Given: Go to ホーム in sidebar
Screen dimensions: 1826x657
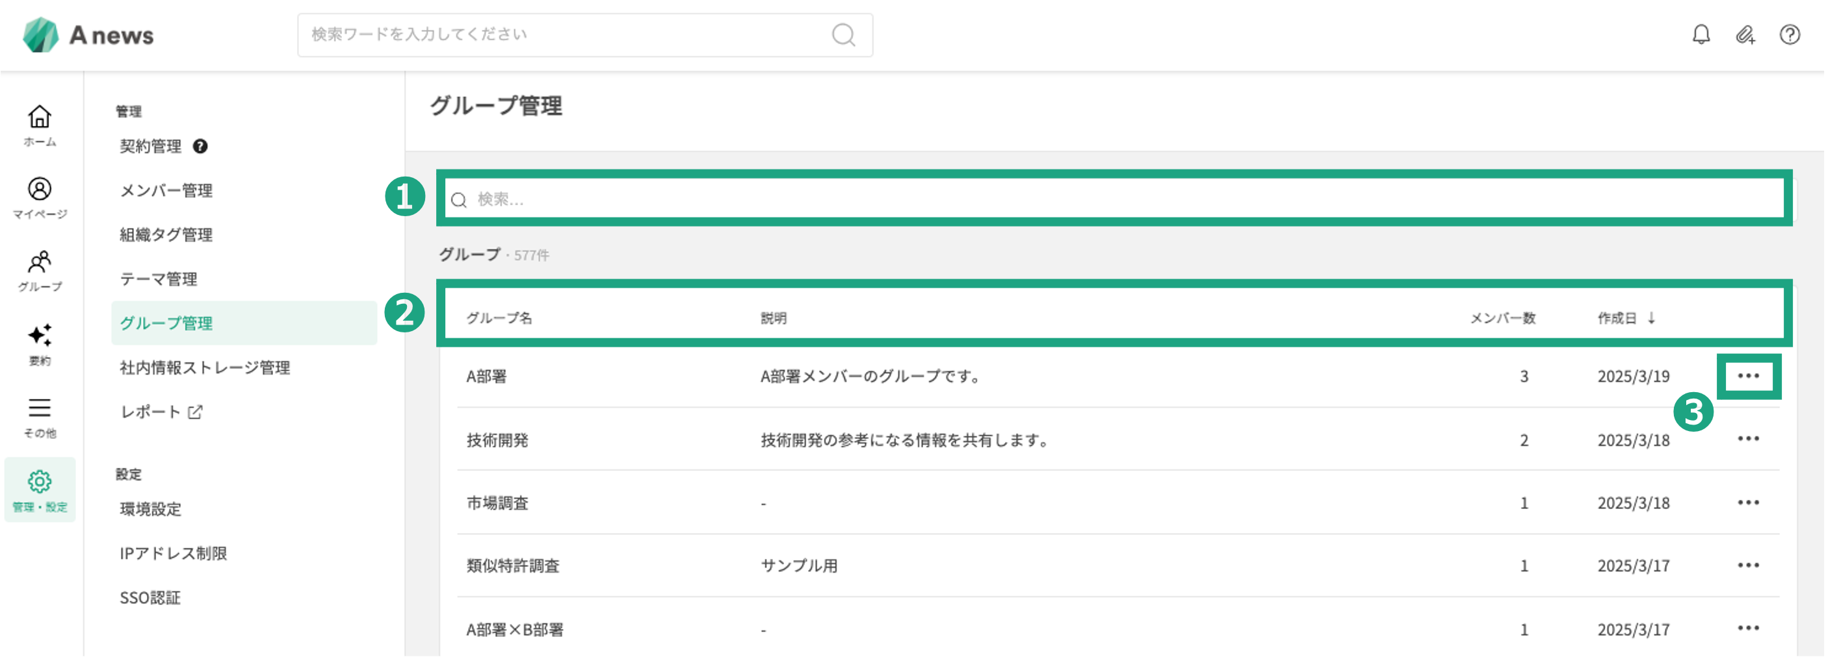Looking at the screenshot, I should (x=40, y=125).
